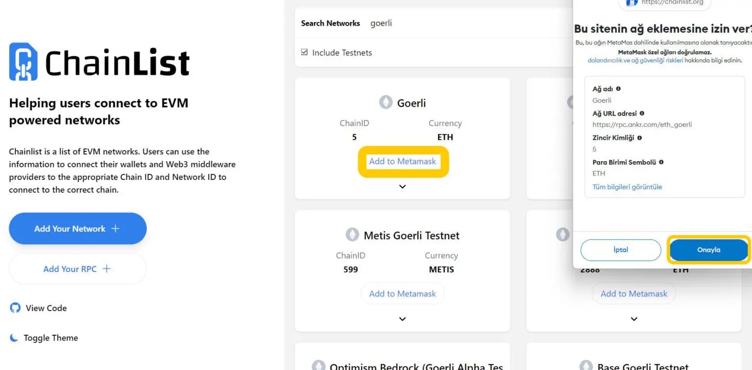The height and width of the screenshot is (370, 752).
Task: Click the icon next to Metis Goerli Testnet
Action: click(x=352, y=235)
